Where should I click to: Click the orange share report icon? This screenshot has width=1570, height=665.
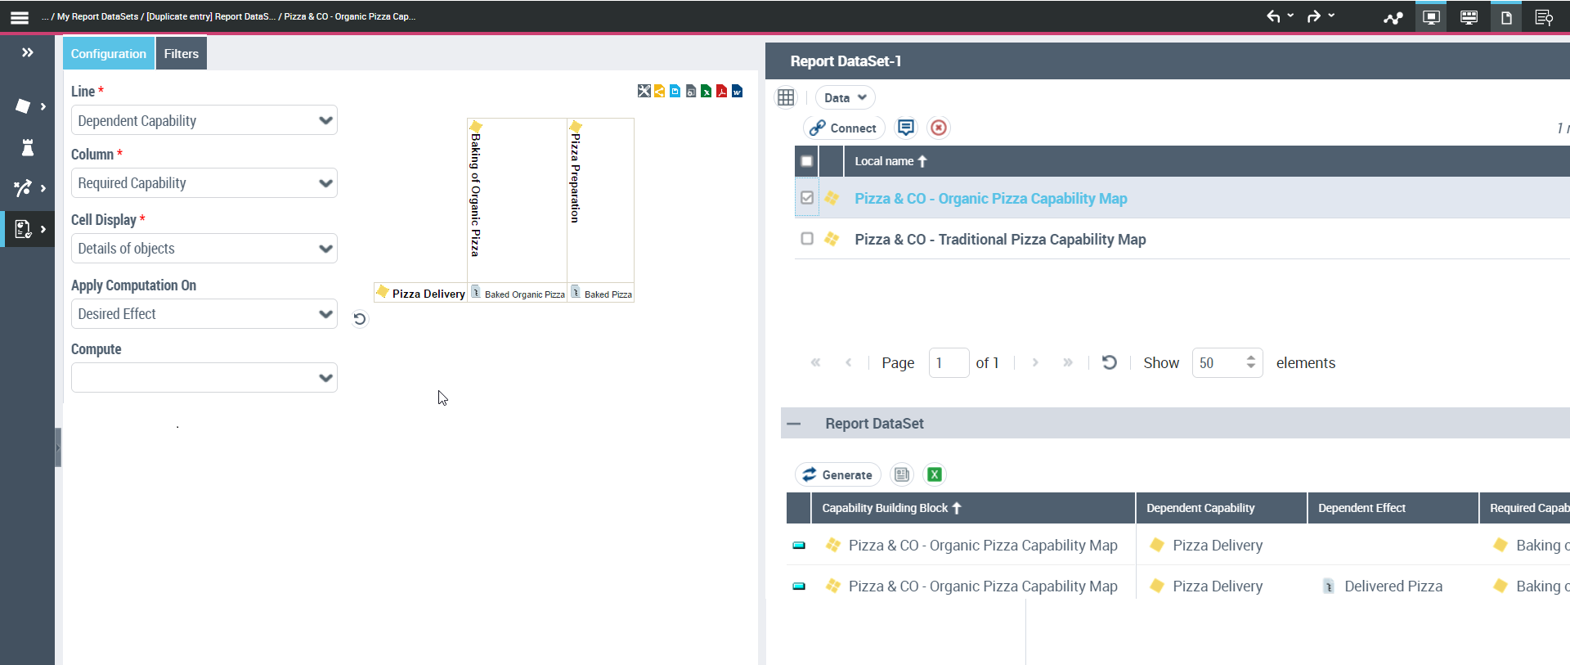coord(659,91)
